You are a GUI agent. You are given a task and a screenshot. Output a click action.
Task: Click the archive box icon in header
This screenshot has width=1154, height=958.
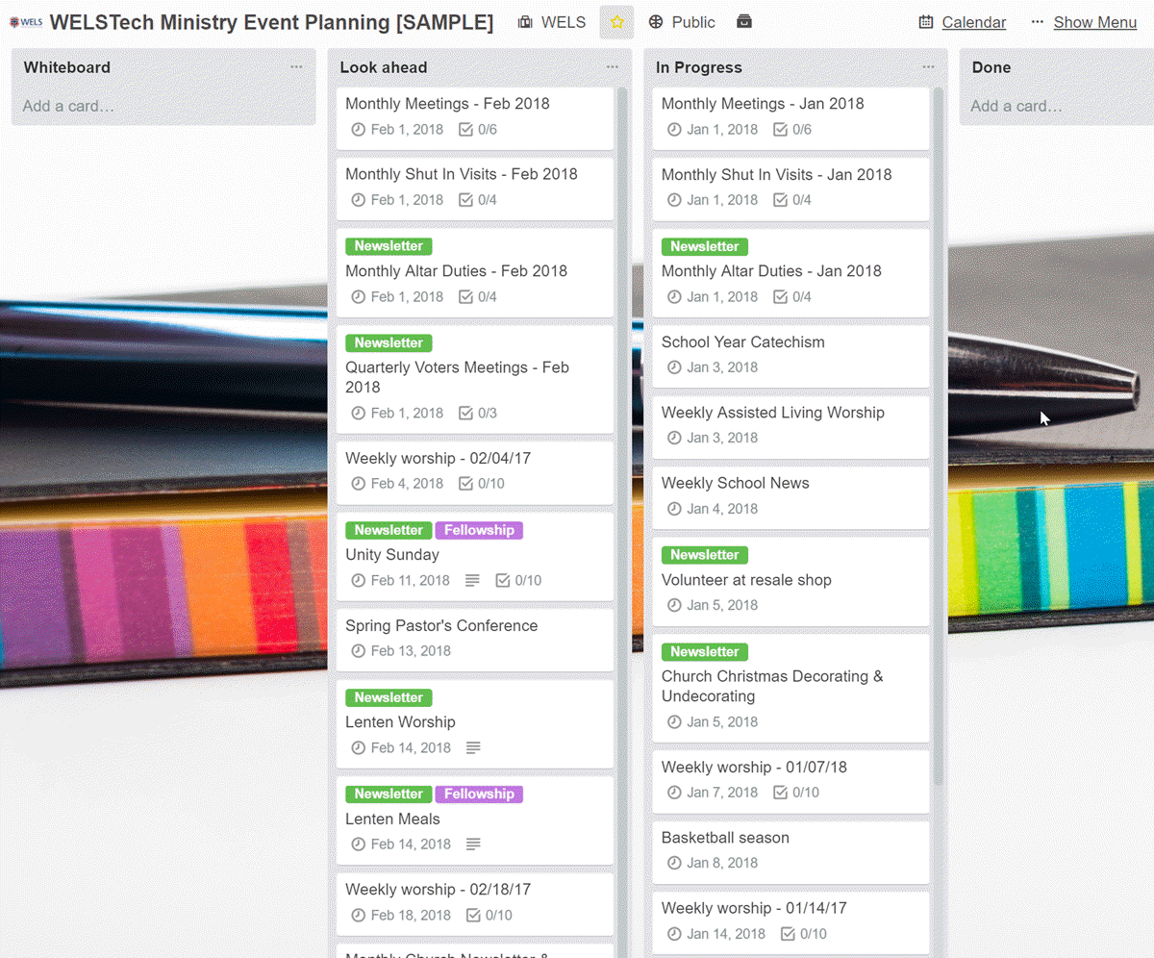click(743, 22)
